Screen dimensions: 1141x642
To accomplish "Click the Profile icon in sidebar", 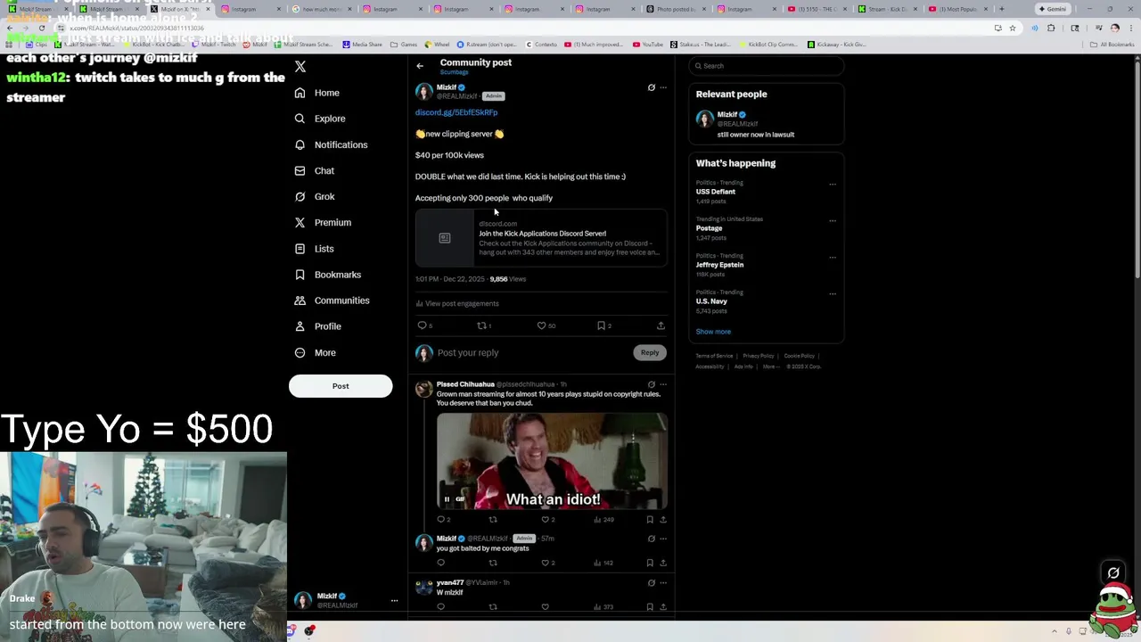I will pos(300,326).
